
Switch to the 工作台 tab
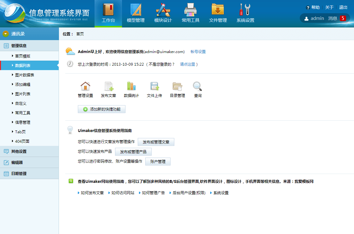tap(108, 13)
